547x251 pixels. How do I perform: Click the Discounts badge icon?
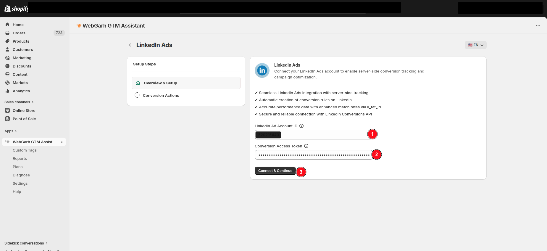(x=7, y=66)
